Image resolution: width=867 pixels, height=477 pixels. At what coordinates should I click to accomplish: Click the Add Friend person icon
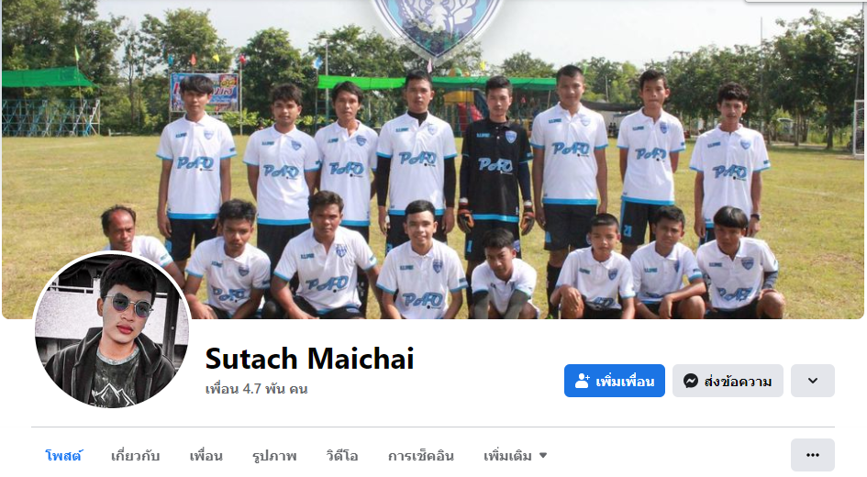click(583, 381)
